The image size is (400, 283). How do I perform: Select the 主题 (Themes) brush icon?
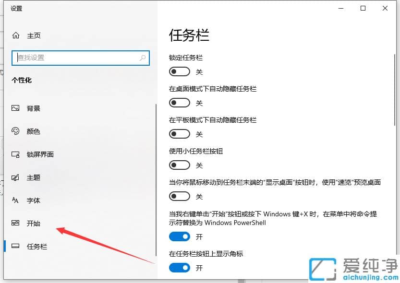pos(15,177)
